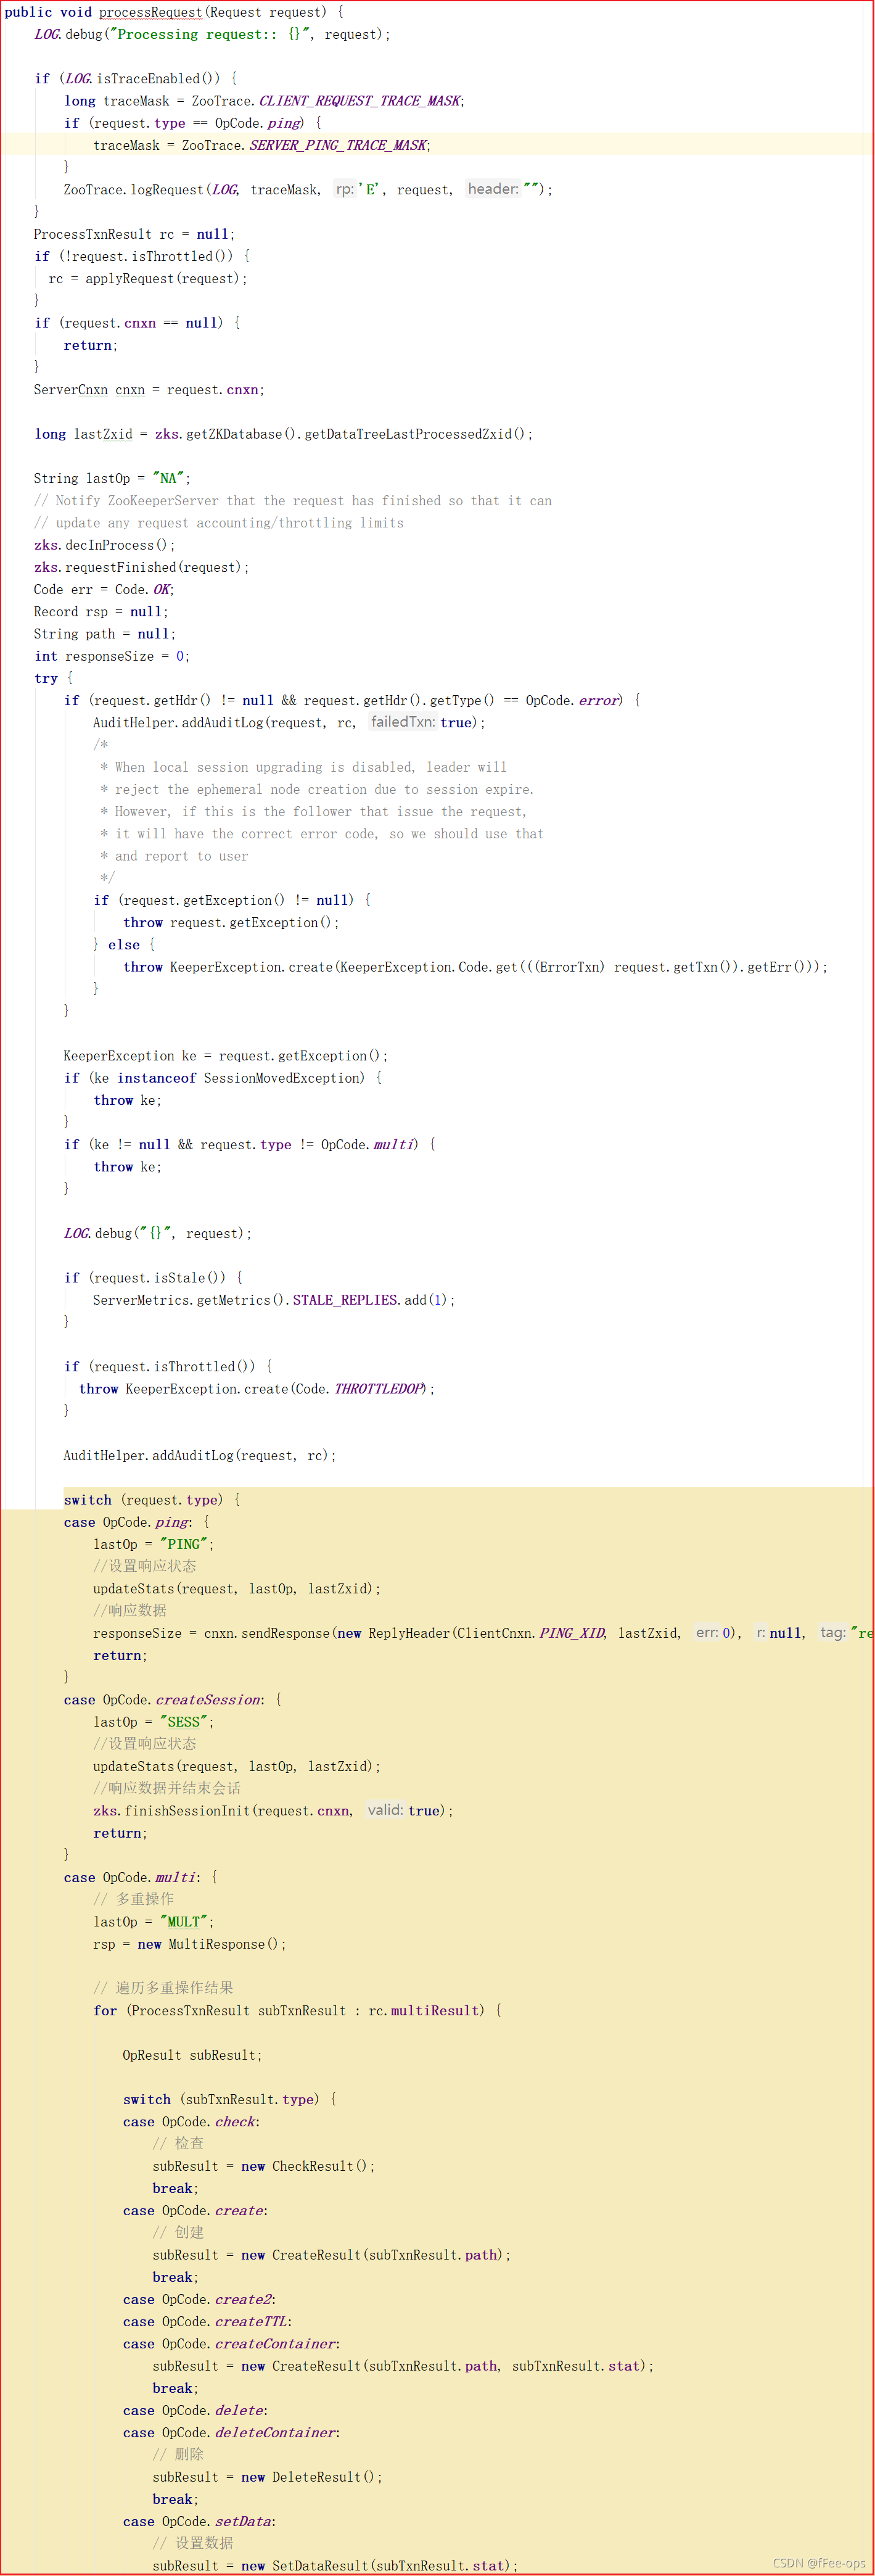Click the line "throw request.getException();"
Image resolution: width=875 pixels, height=2576 pixels.
tap(231, 923)
